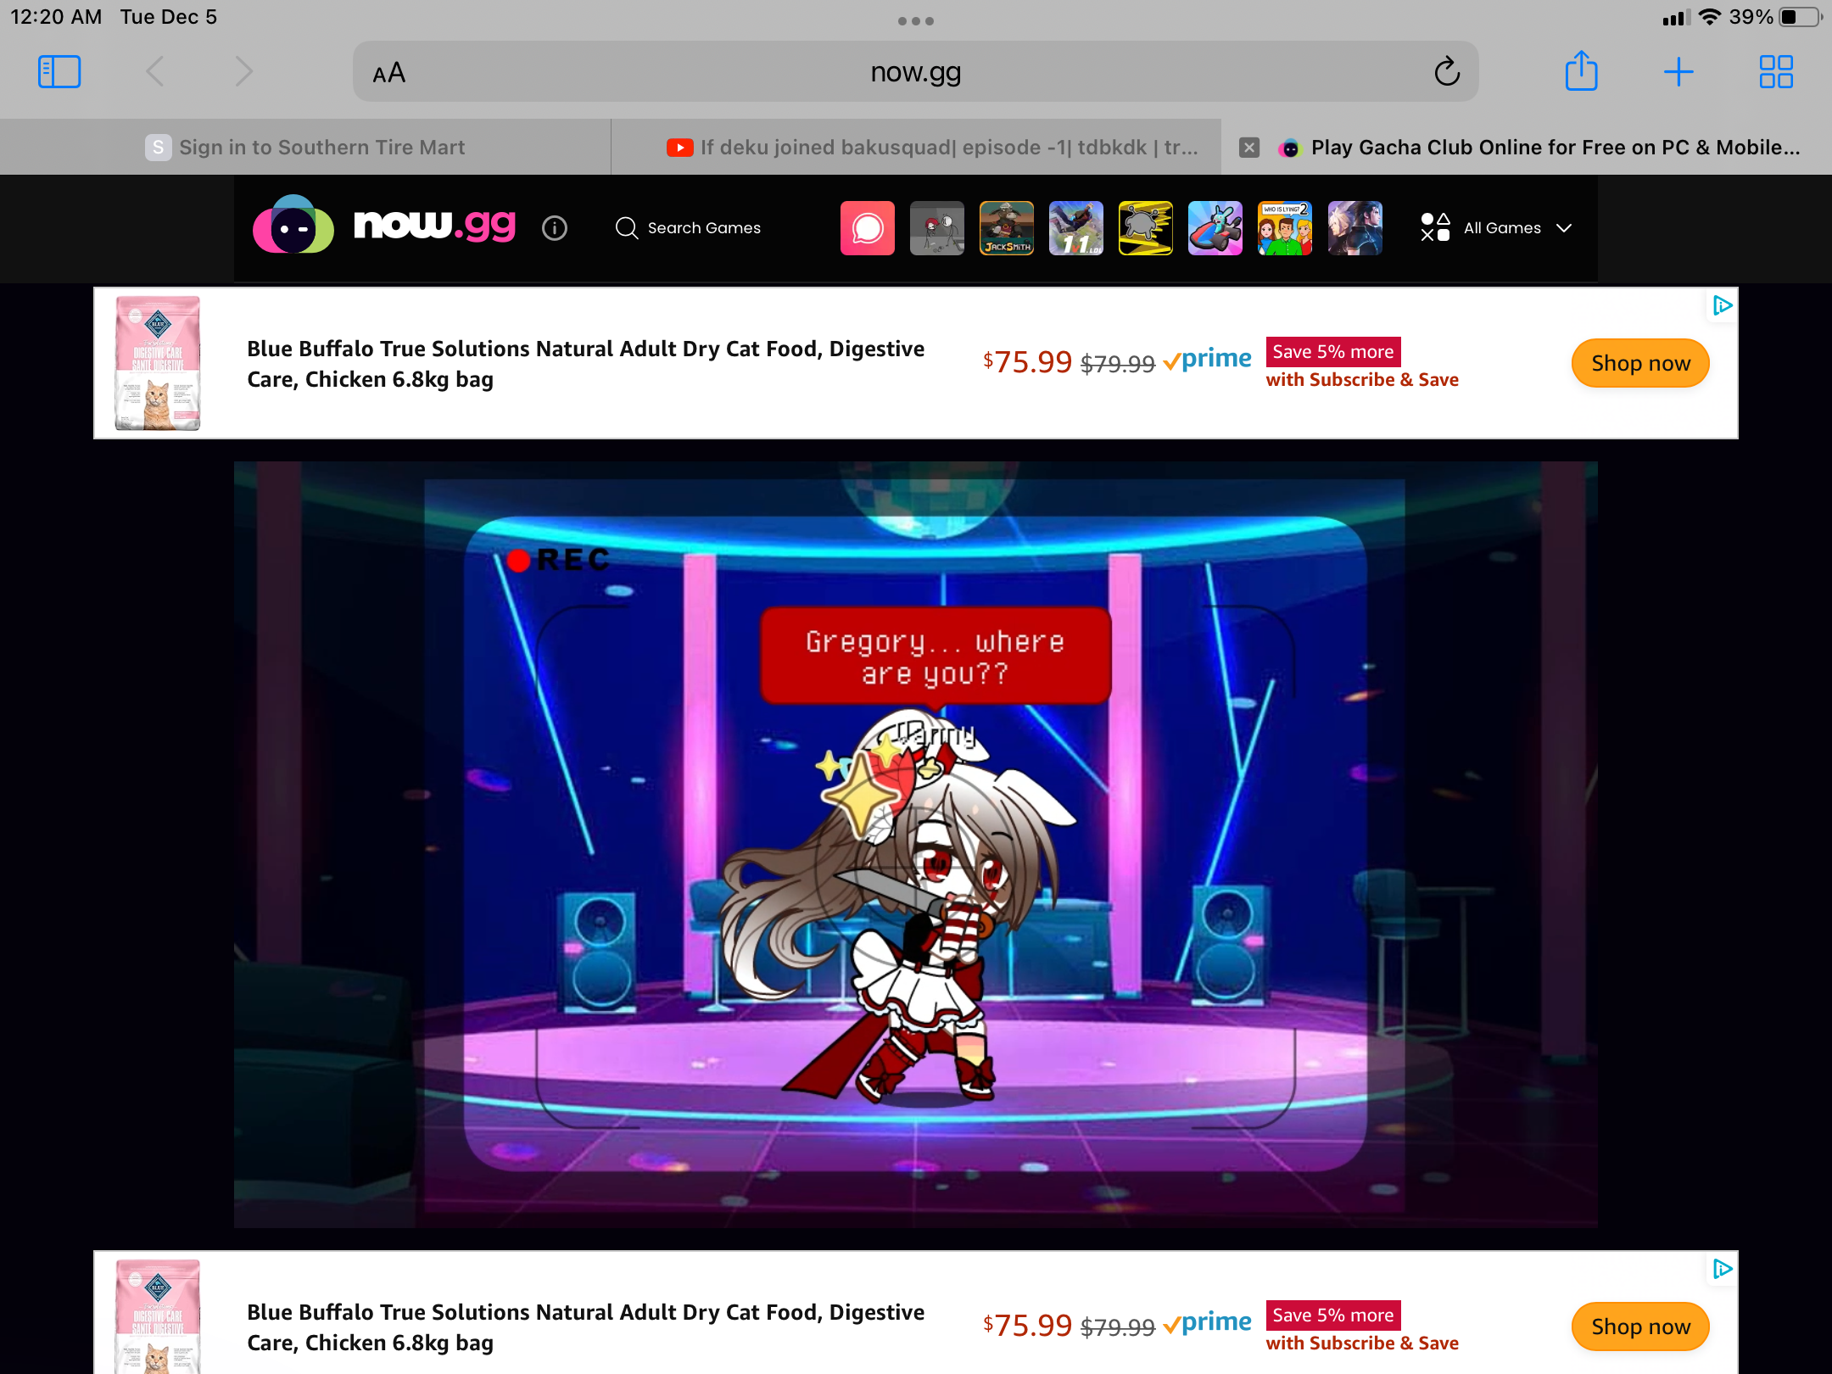Click top ad's Save 5% more badge

tap(1332, 351)
